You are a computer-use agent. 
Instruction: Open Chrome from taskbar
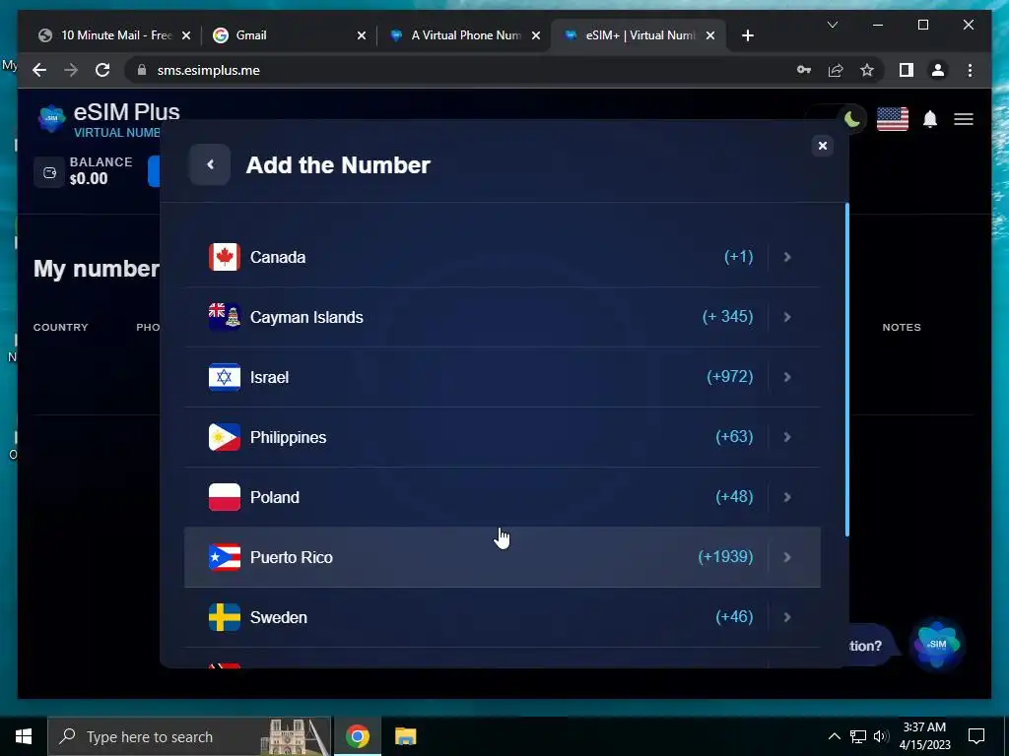pyautogui.click(x=357, y=736)
